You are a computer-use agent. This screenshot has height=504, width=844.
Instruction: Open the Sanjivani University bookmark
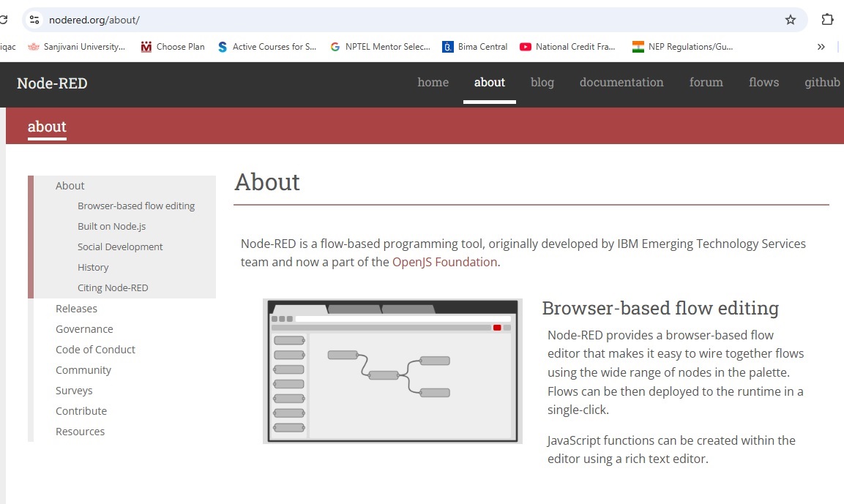(x=76, y=47)
